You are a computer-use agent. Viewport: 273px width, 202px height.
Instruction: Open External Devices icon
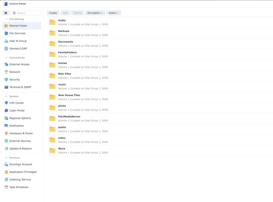[6, 141]
